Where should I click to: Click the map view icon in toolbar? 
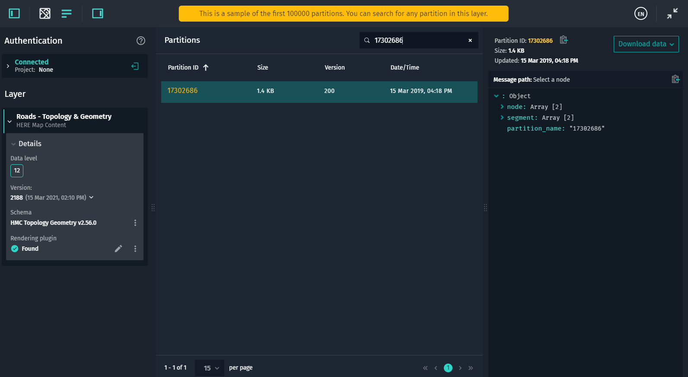click(45, 13)
